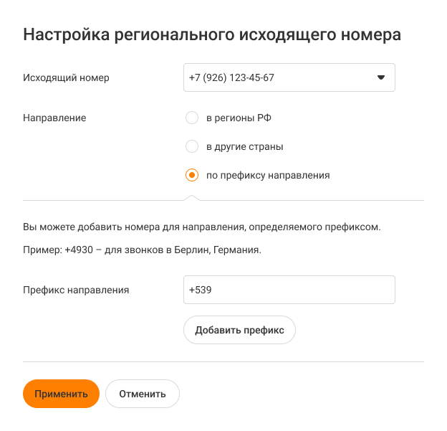447x431 pixels.
Task: Toggle the "по префиксу направления" radio circle
Action: point(191,174)
